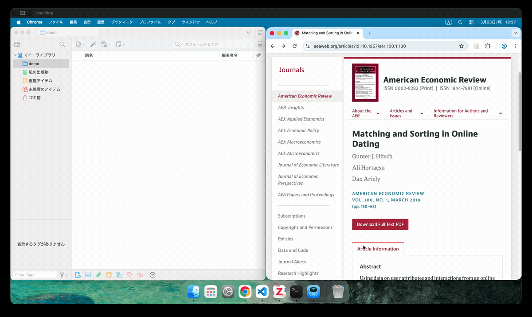Click the green paperclip attachments icon
This screenshot has height=317, width=532.
tap(98, 275)
